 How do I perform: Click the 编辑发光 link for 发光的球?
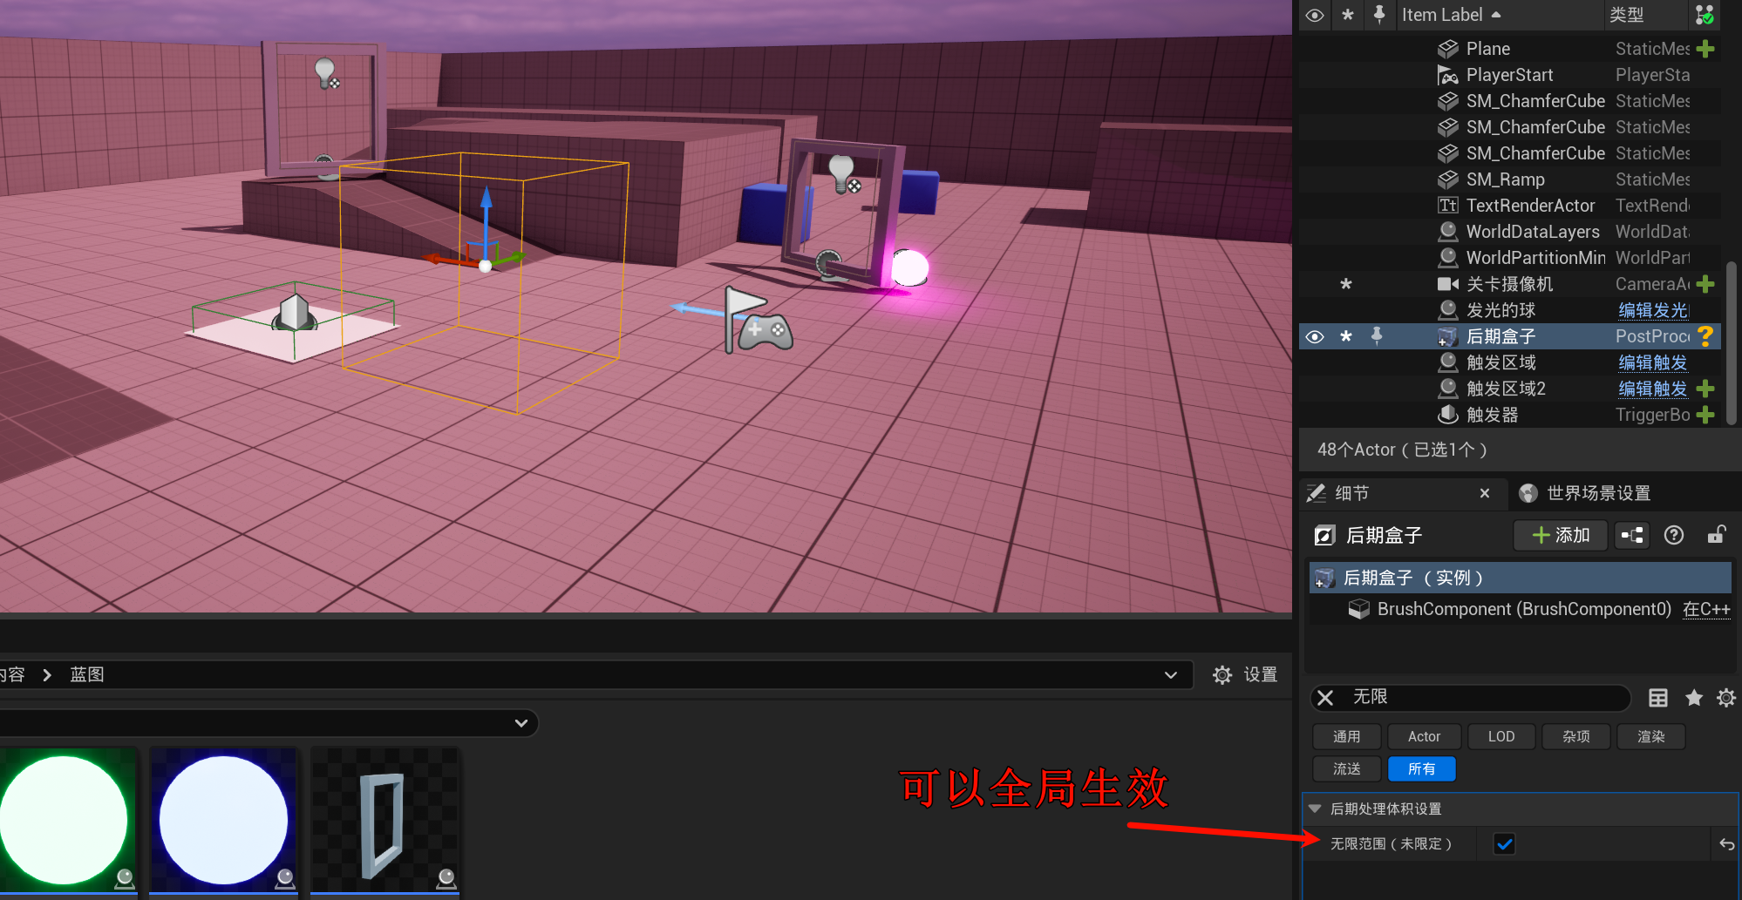[1652, 310]
